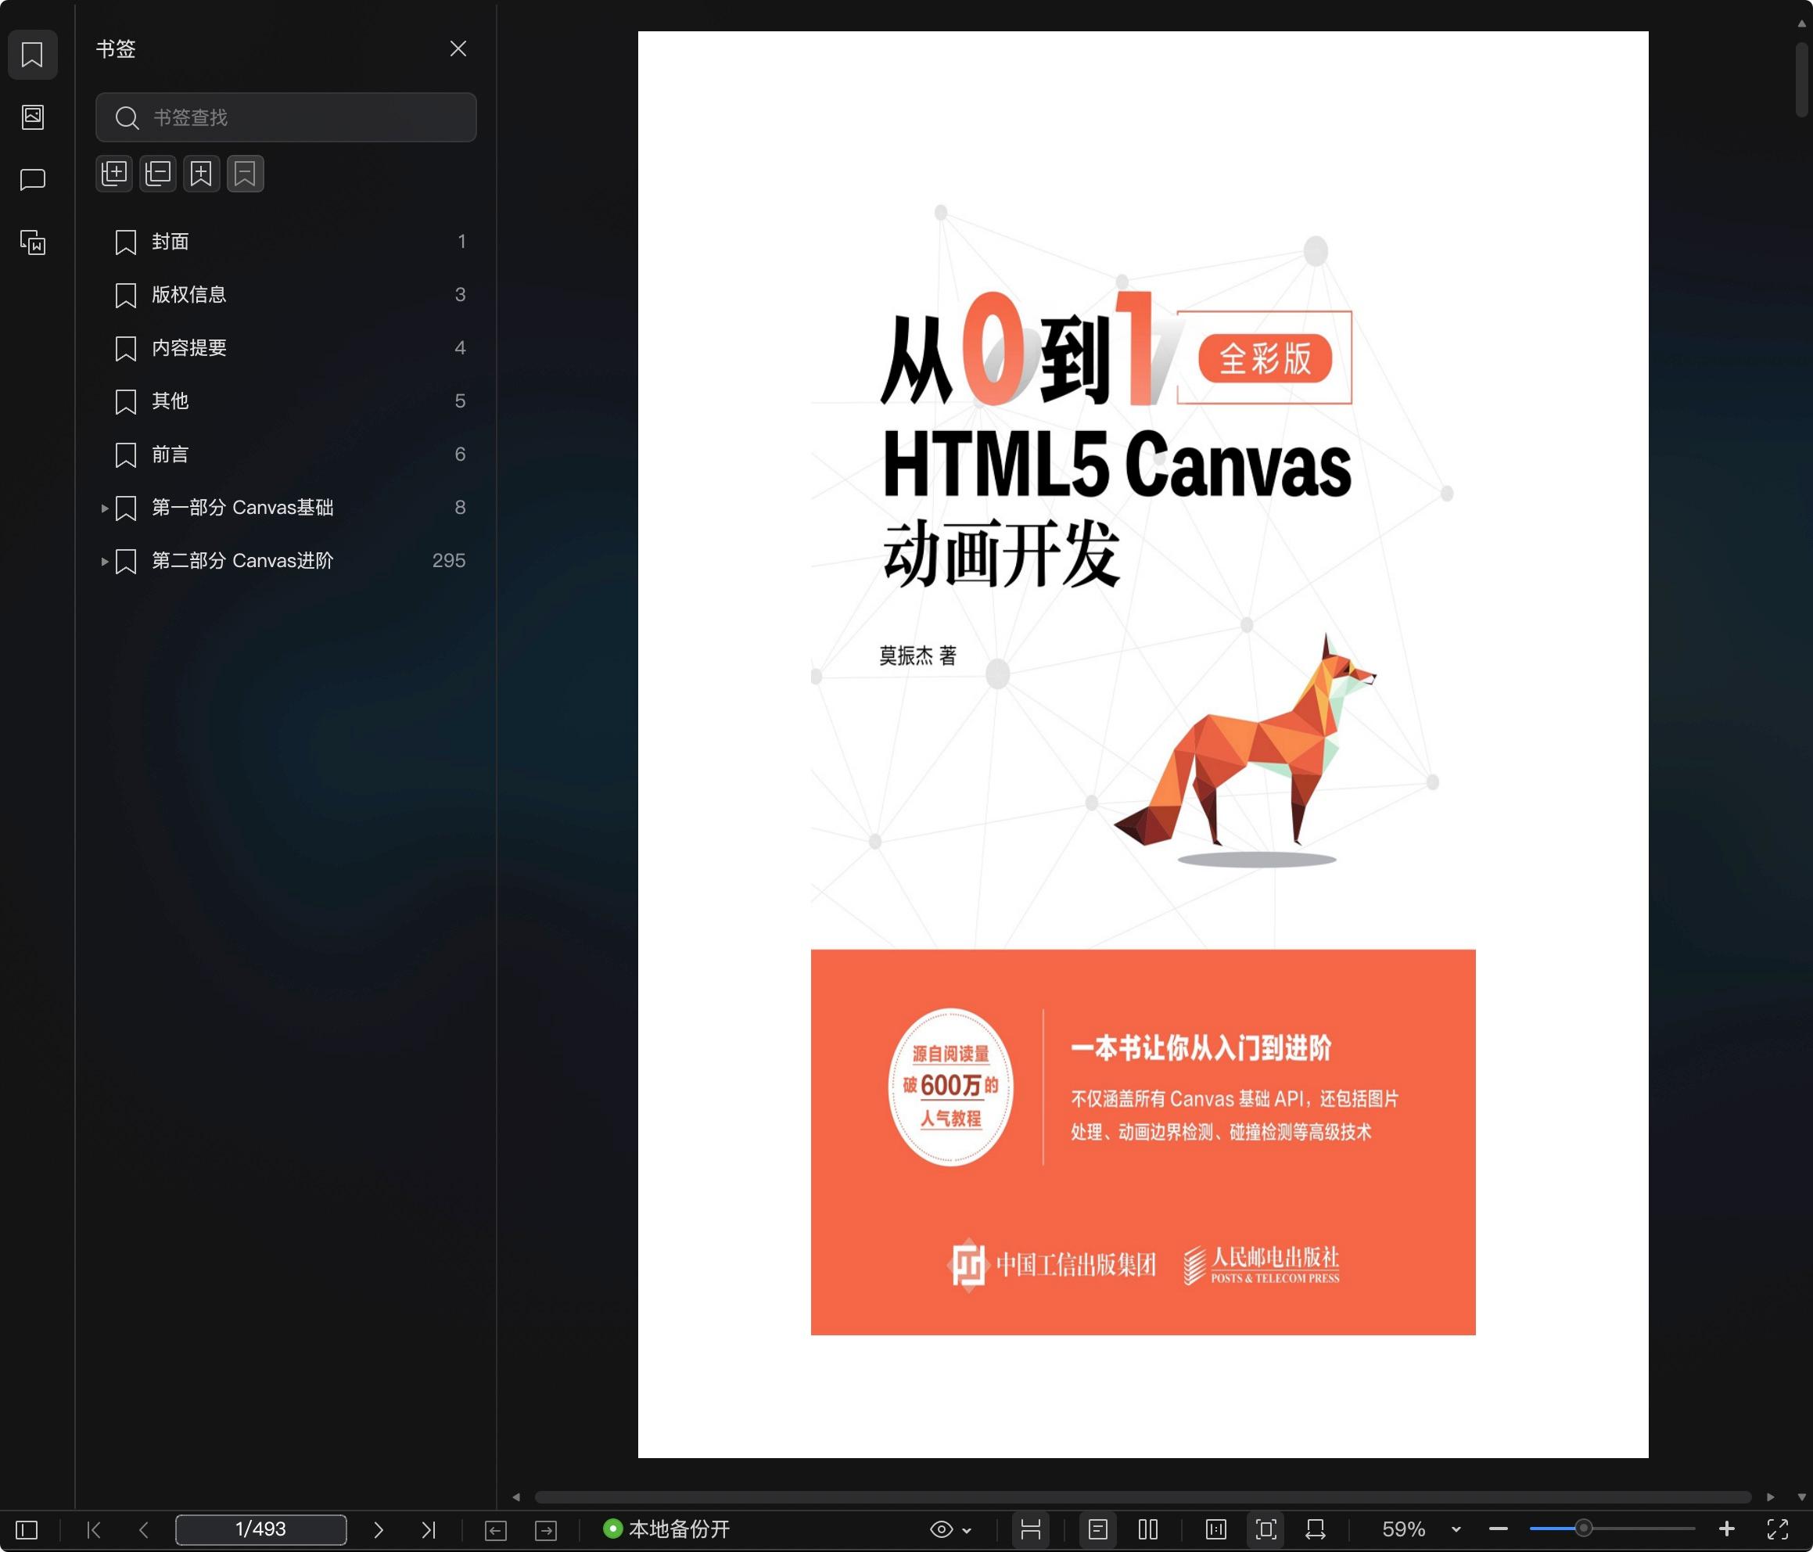Go back to previous view
The width and height of the screenshot is (1813, 1552).
click(495, 1530)
